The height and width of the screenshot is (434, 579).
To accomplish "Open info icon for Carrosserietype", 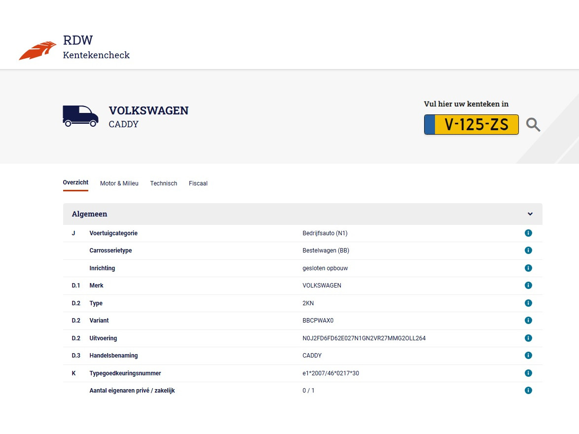I will pyautogui.click(x=528, y=251).
